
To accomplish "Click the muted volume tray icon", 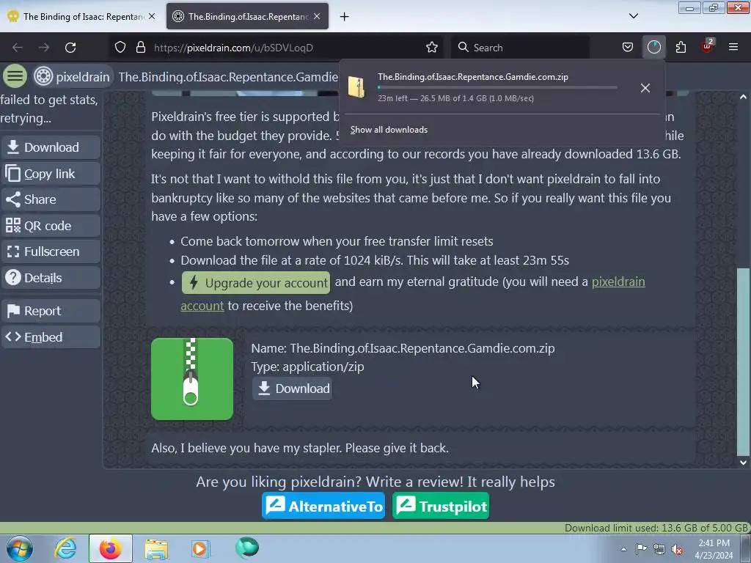I will click(677, 549).
